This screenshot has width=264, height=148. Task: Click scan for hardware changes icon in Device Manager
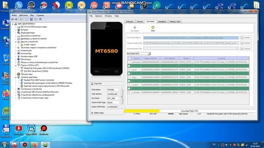point(40,19)
